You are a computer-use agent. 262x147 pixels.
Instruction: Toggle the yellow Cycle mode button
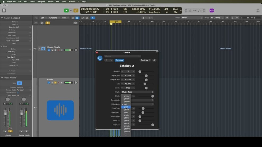point(76,10)
